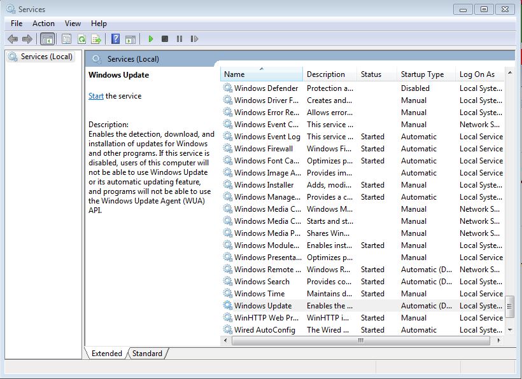522x379 pixels.
Task: Select the WinHTTP Web Pr... service name
Action: 266,317
